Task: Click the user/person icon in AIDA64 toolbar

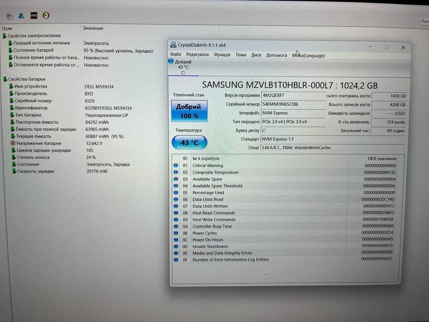Action: pos(21,16)
